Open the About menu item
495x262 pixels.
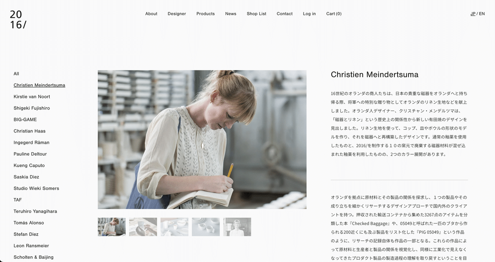point(151,14)
